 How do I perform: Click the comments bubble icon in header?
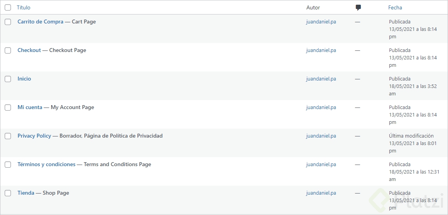[358, 7]
